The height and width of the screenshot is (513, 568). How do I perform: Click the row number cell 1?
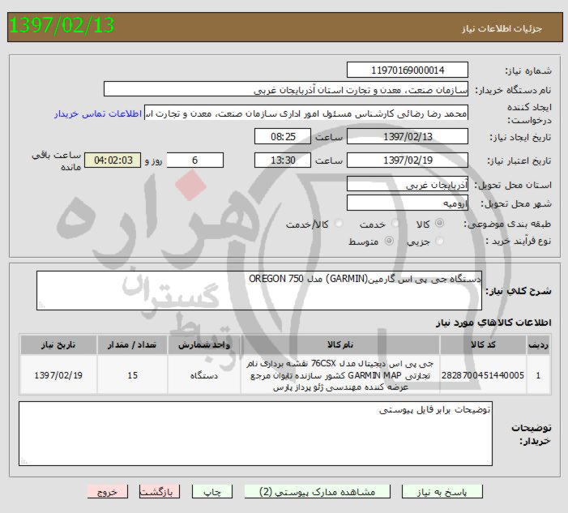[538, 375]
